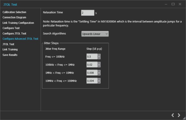Viewport: 186px width, 120px height.
Task: Open Link Training page
Action: 10,49
